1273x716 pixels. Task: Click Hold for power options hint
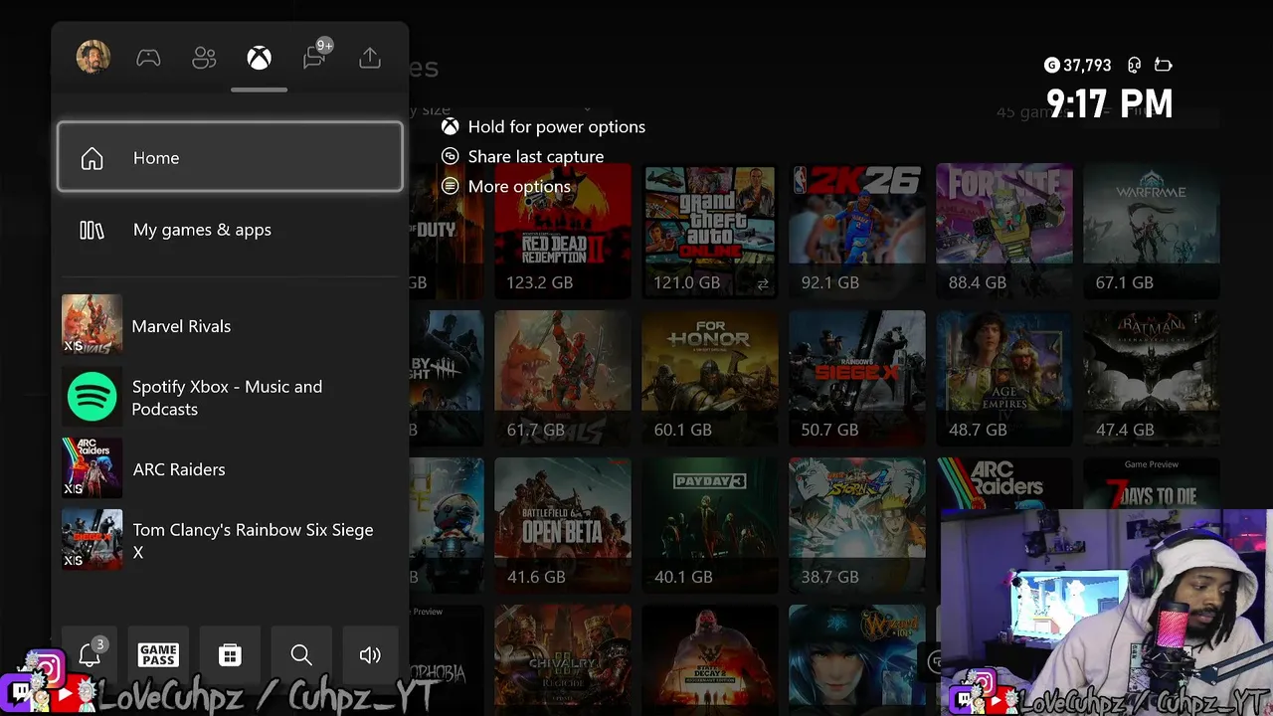pos(544,126)
